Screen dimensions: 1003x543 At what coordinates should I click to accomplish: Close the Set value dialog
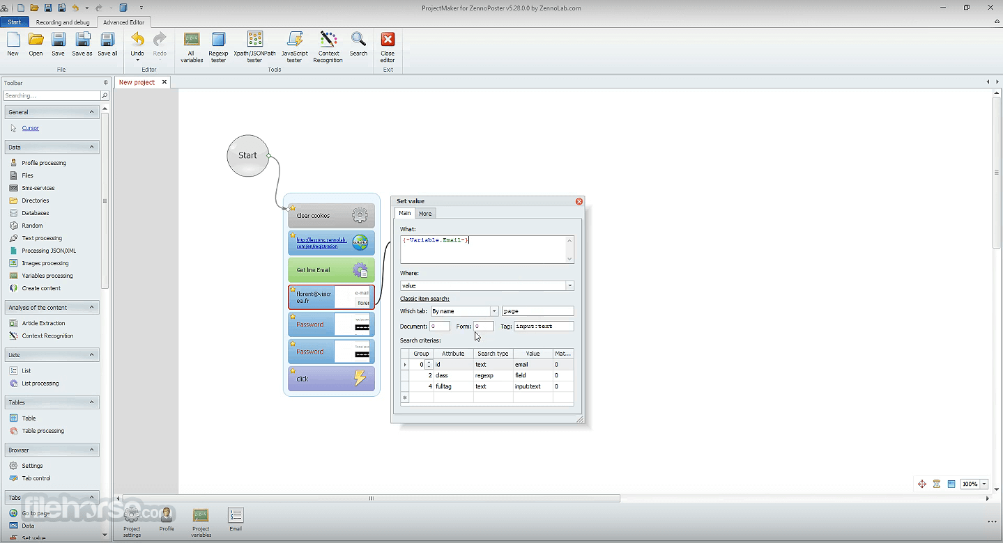point(579,201)
